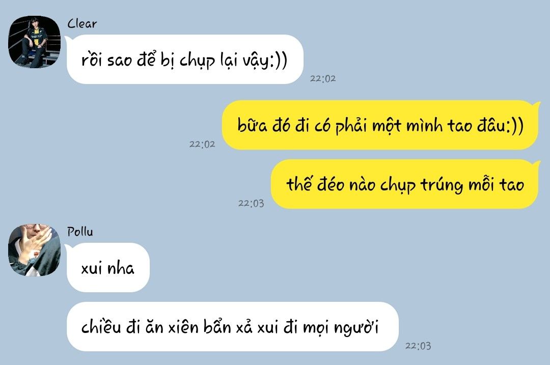
Task: Click the 22:03 timestamp beside 'thế đéo nào' message
Action: [x=251, y=203]
